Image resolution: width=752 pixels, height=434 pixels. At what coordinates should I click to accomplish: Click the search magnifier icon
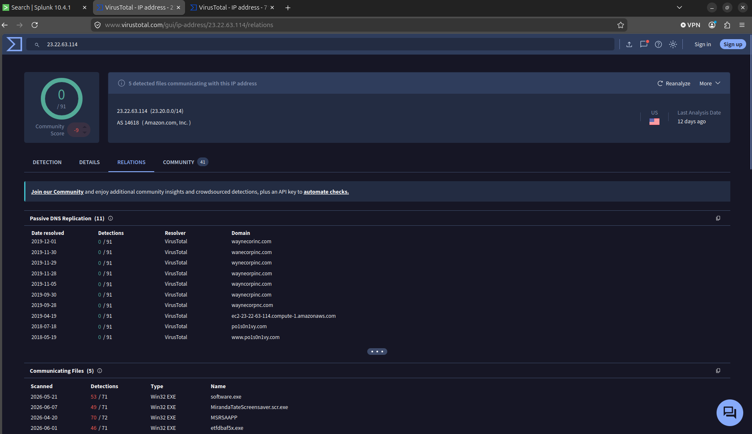coord(37,45)
